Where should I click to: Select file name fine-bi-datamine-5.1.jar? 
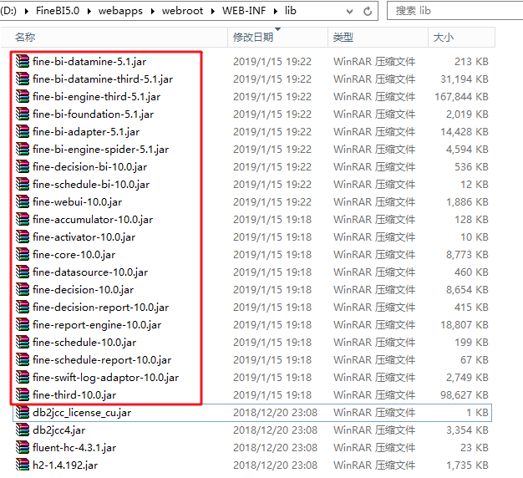89,62
